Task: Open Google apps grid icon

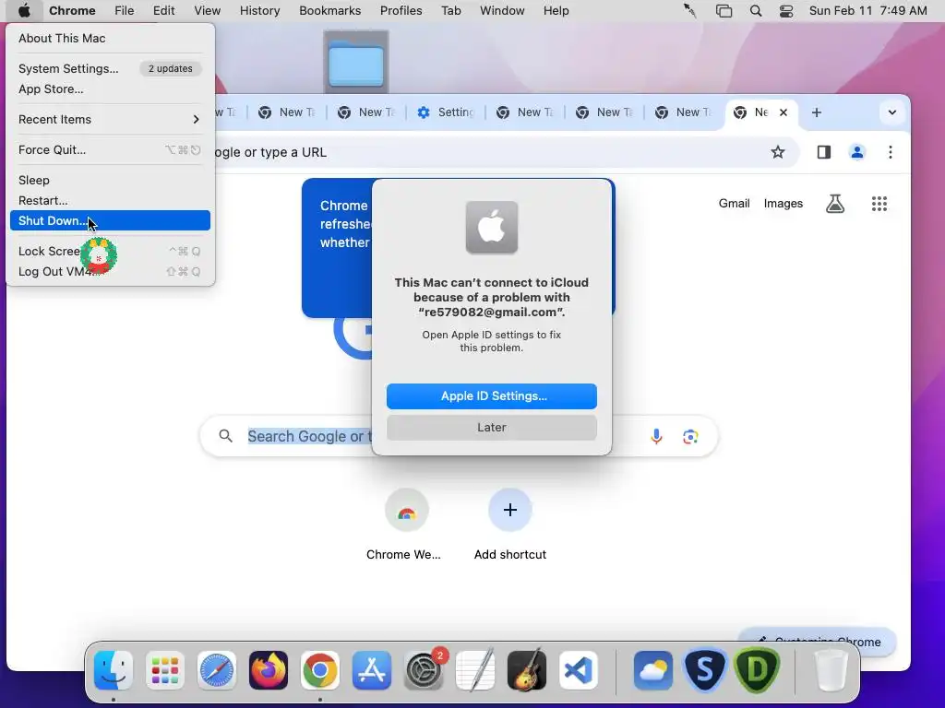Action: 879,204
